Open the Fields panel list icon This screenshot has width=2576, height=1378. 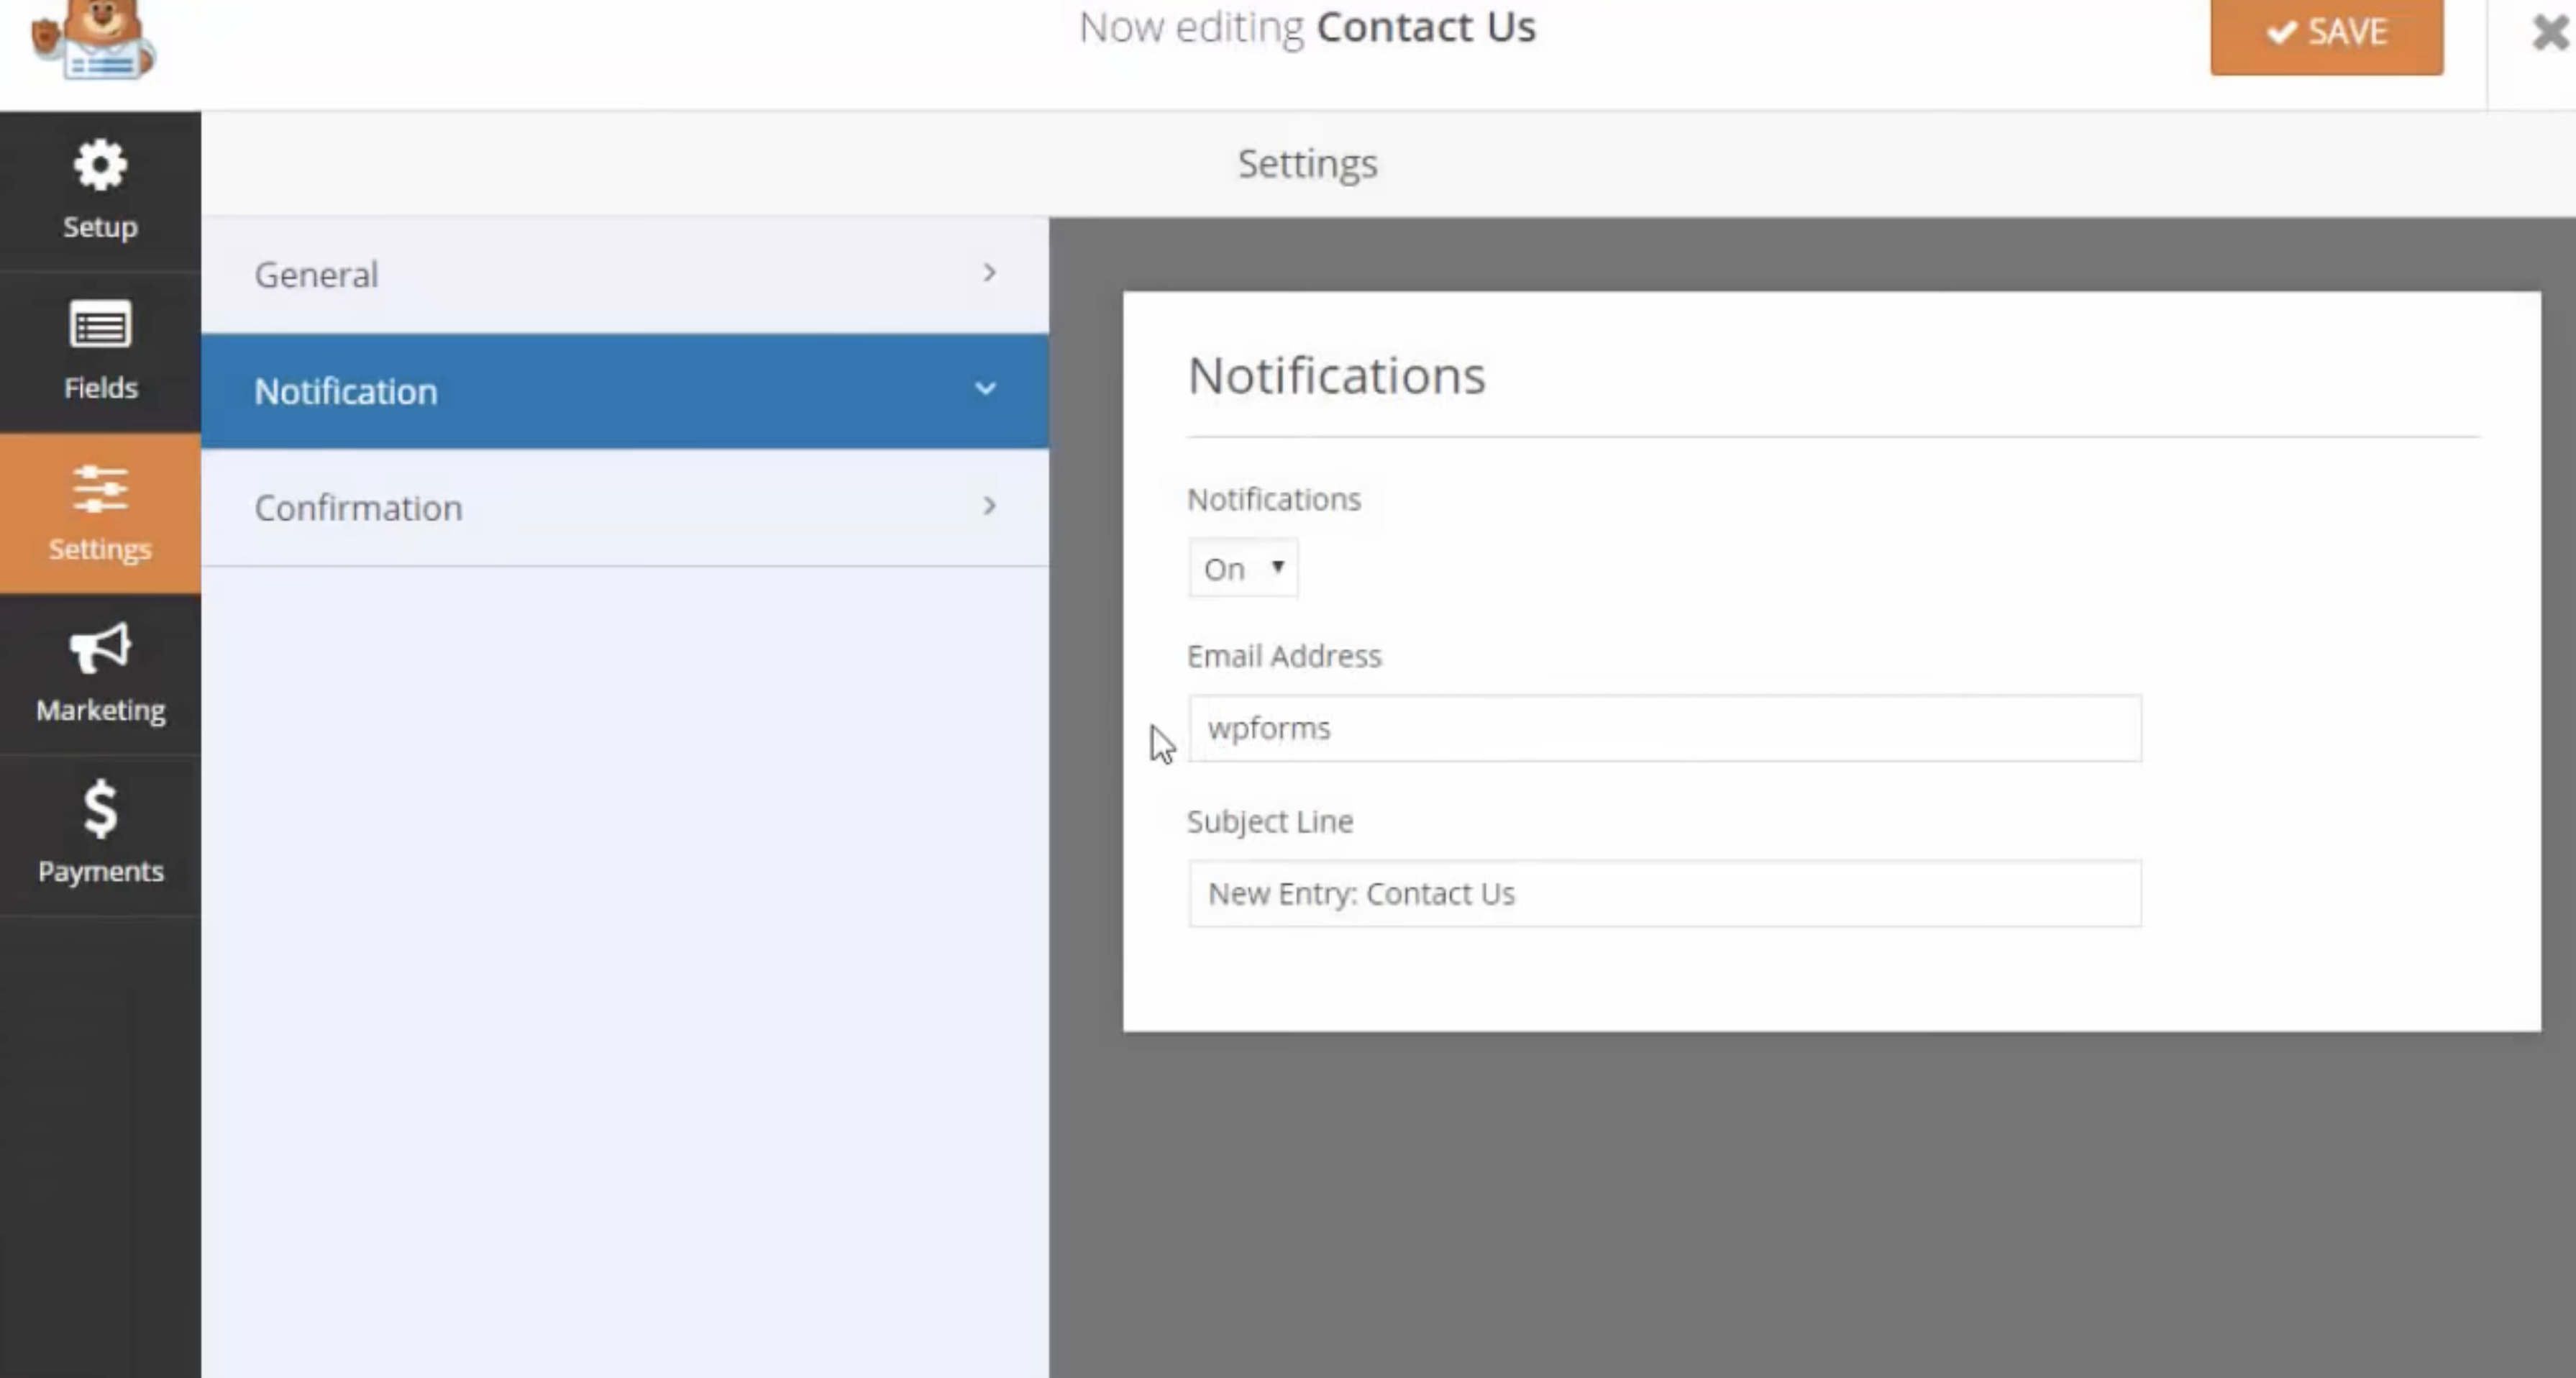click(x=100, y=325)
